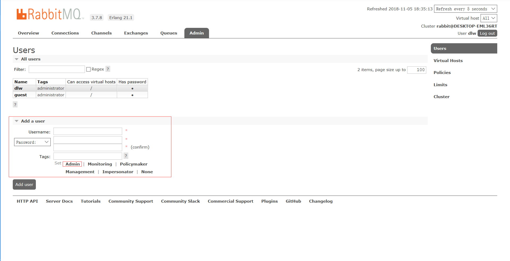Focus the first Password input field
This screenshot has width=510, height=261.
coord(88,140)
